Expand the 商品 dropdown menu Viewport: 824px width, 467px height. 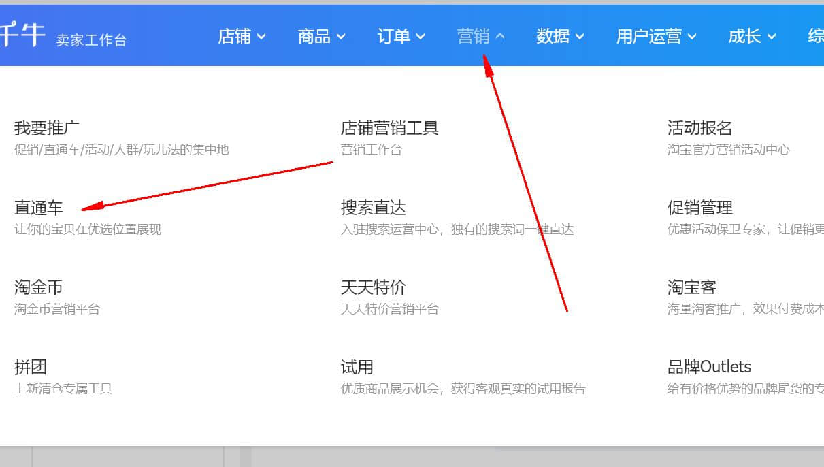coord(321,36)
